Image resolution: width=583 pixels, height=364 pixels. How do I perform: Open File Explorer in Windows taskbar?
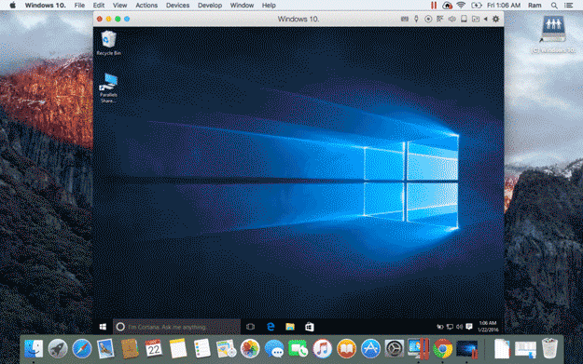[x=290, y=327]
